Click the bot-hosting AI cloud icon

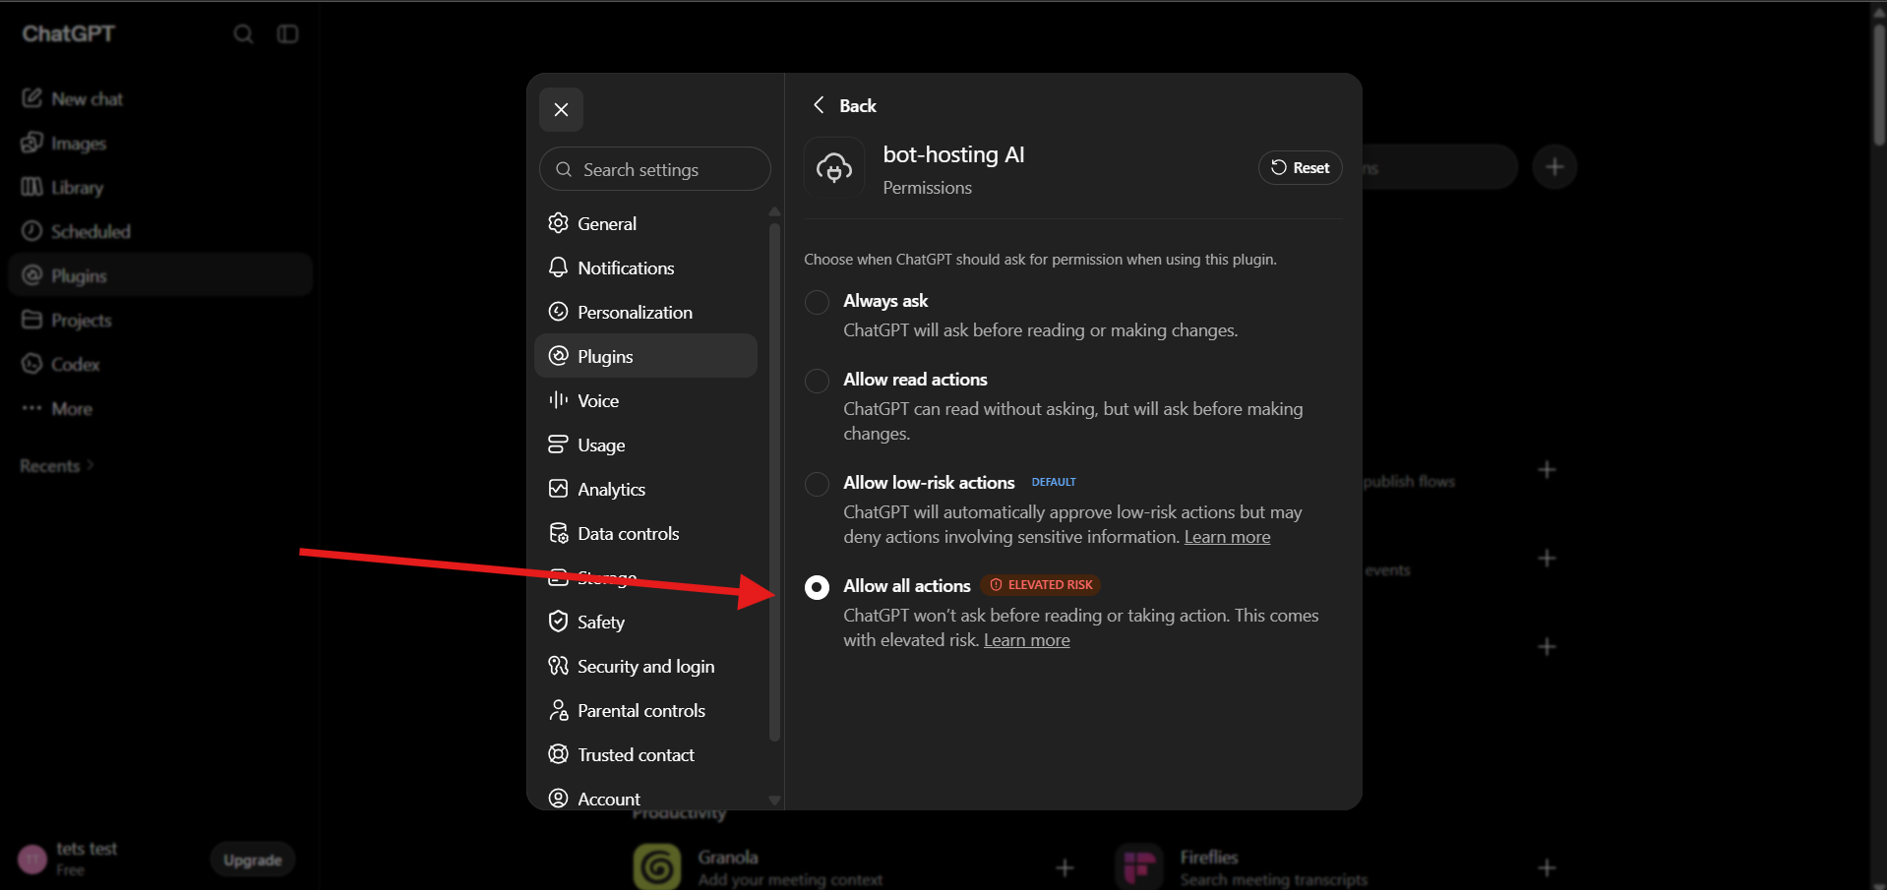pyautogui.click(x=834, y=168)
